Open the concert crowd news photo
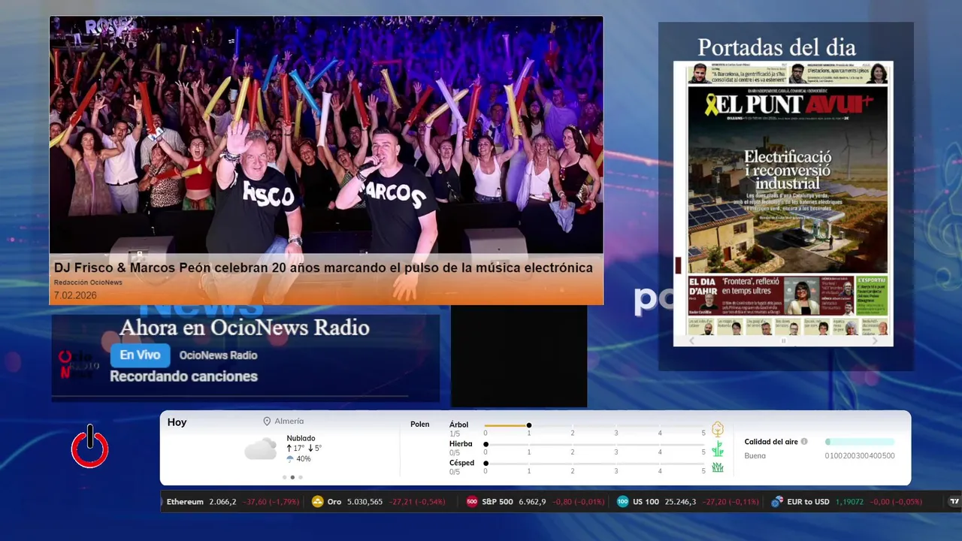The width and height of the screenshot is (962, 541). (x=326, y=135)
